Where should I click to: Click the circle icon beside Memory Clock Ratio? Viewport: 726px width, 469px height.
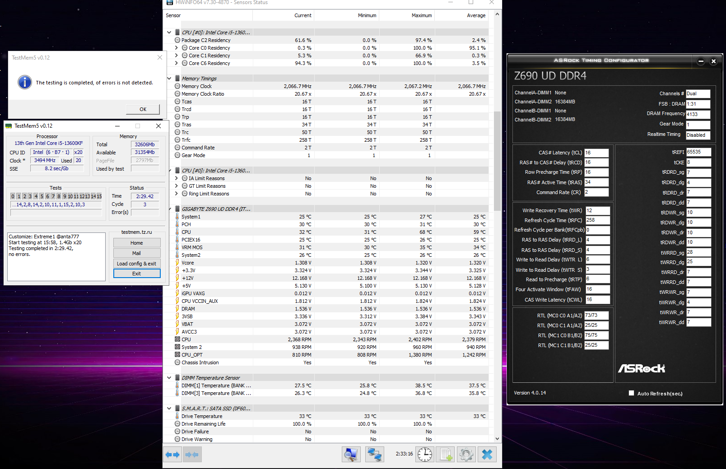177,94
